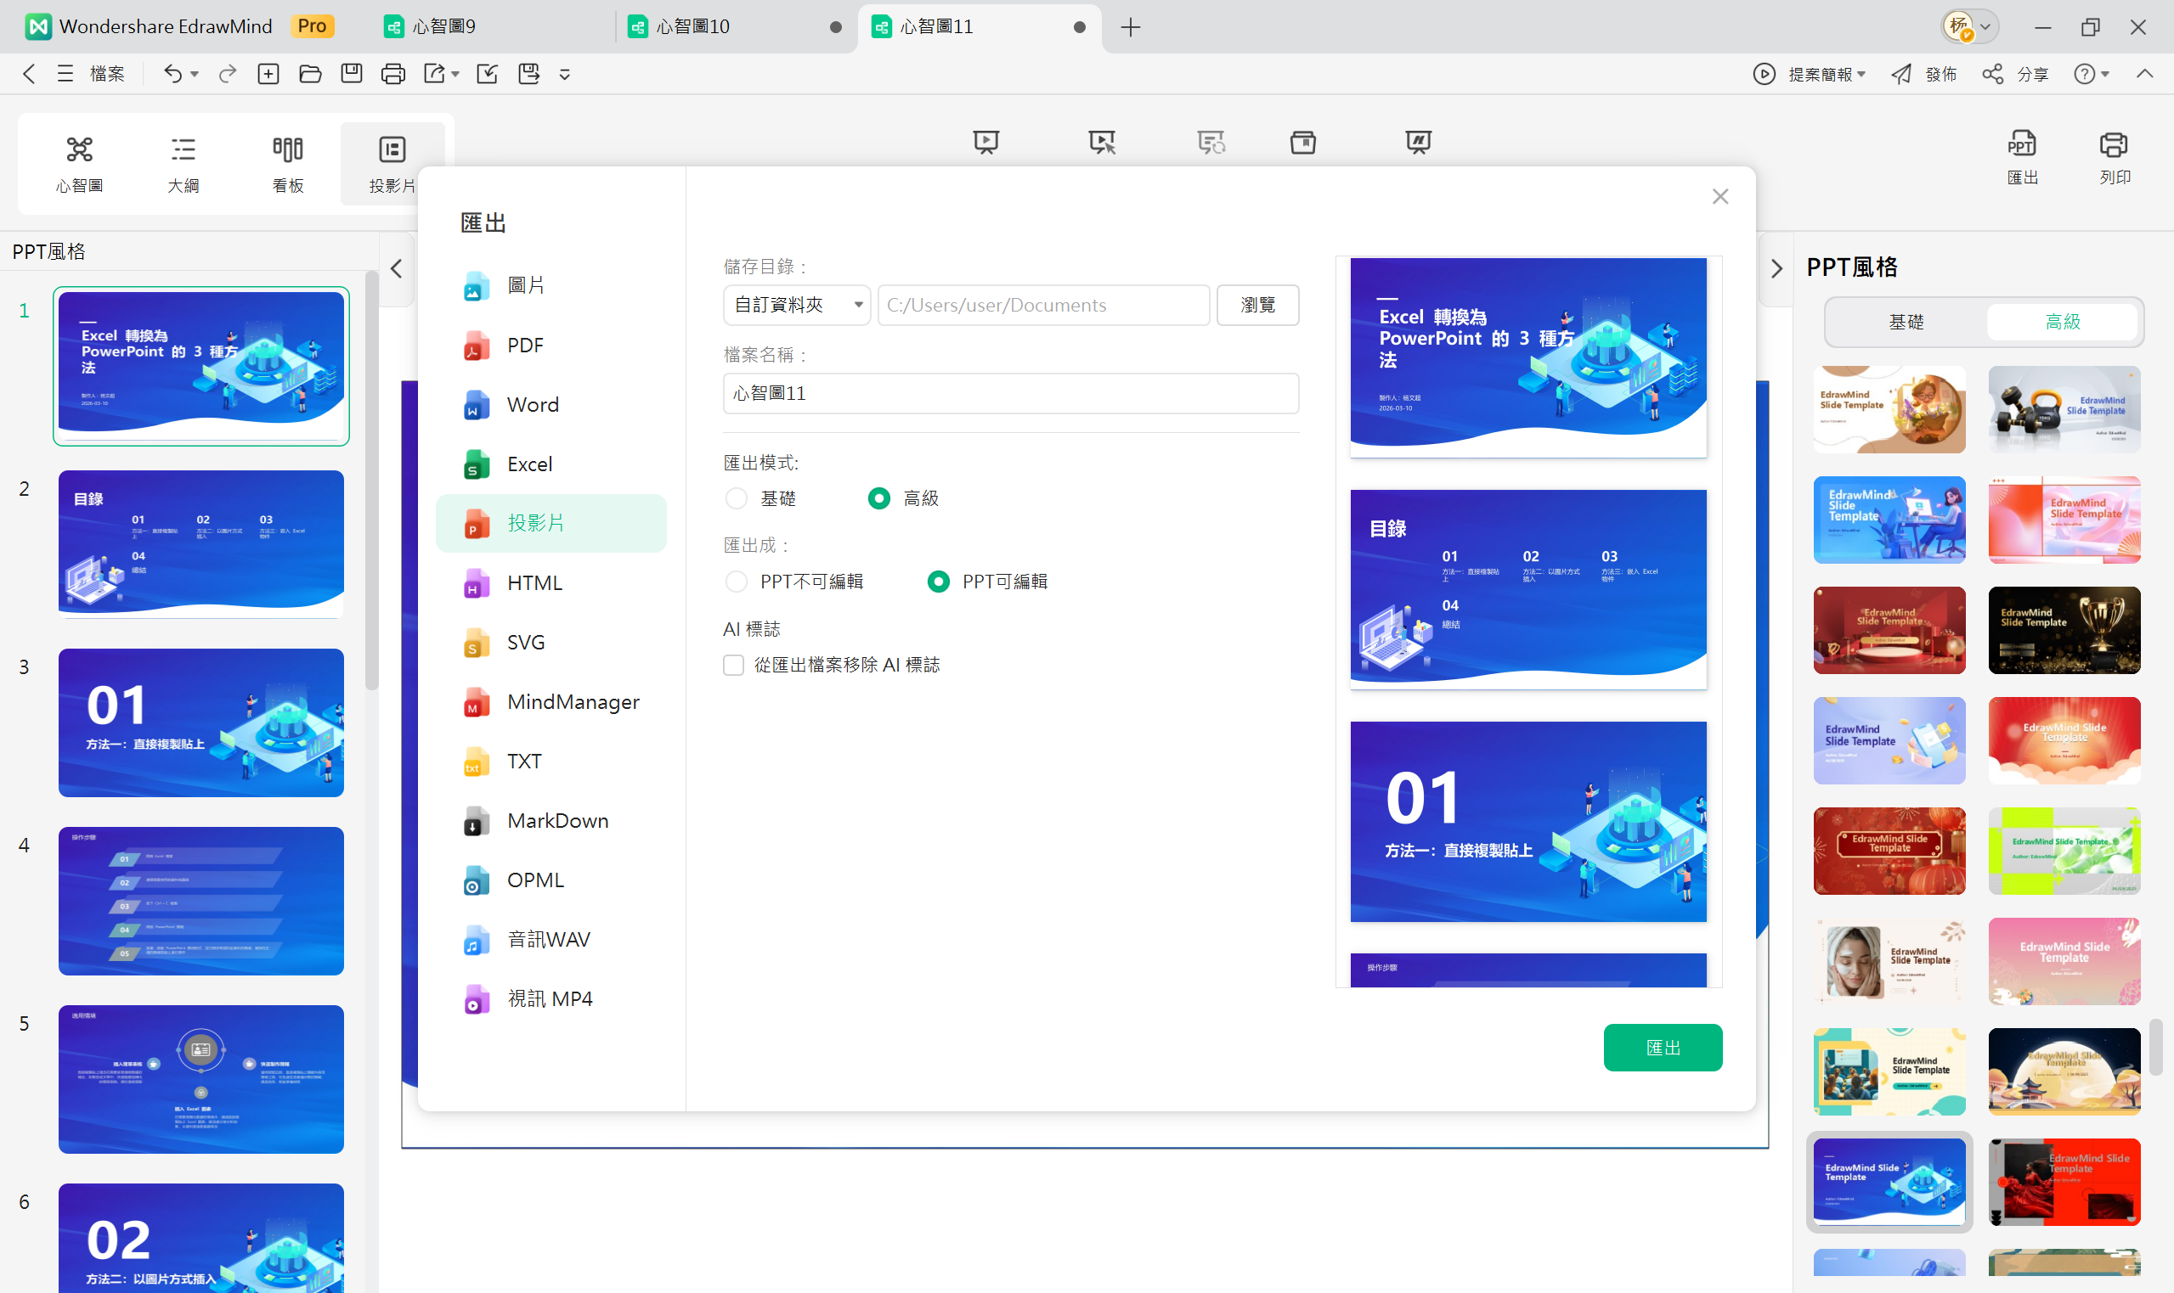
Task: Select the 高級 PPT style tab
Action: coord(2063,322)
